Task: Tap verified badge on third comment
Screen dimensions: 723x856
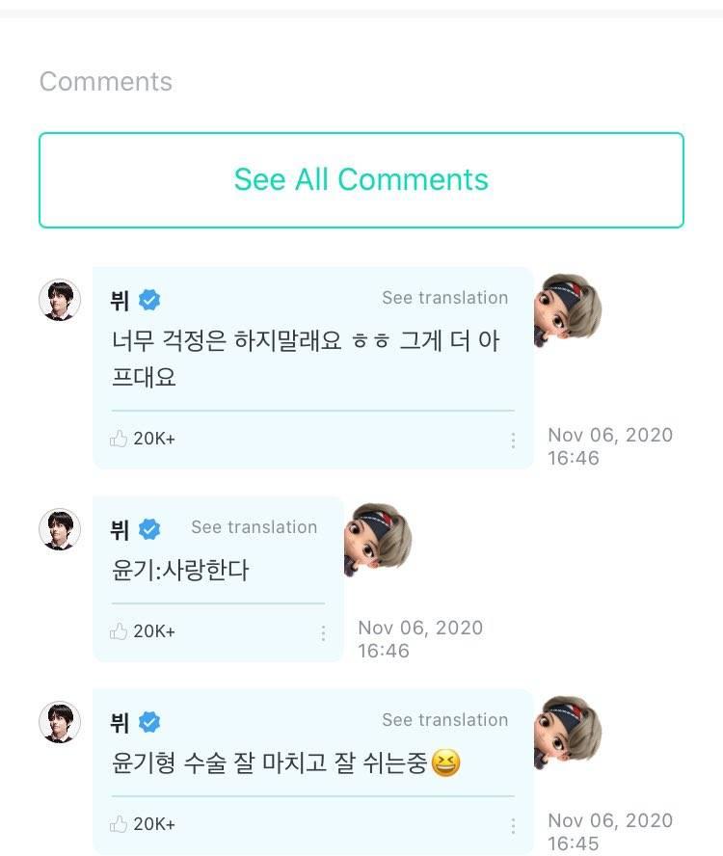Action: [149, 722]
